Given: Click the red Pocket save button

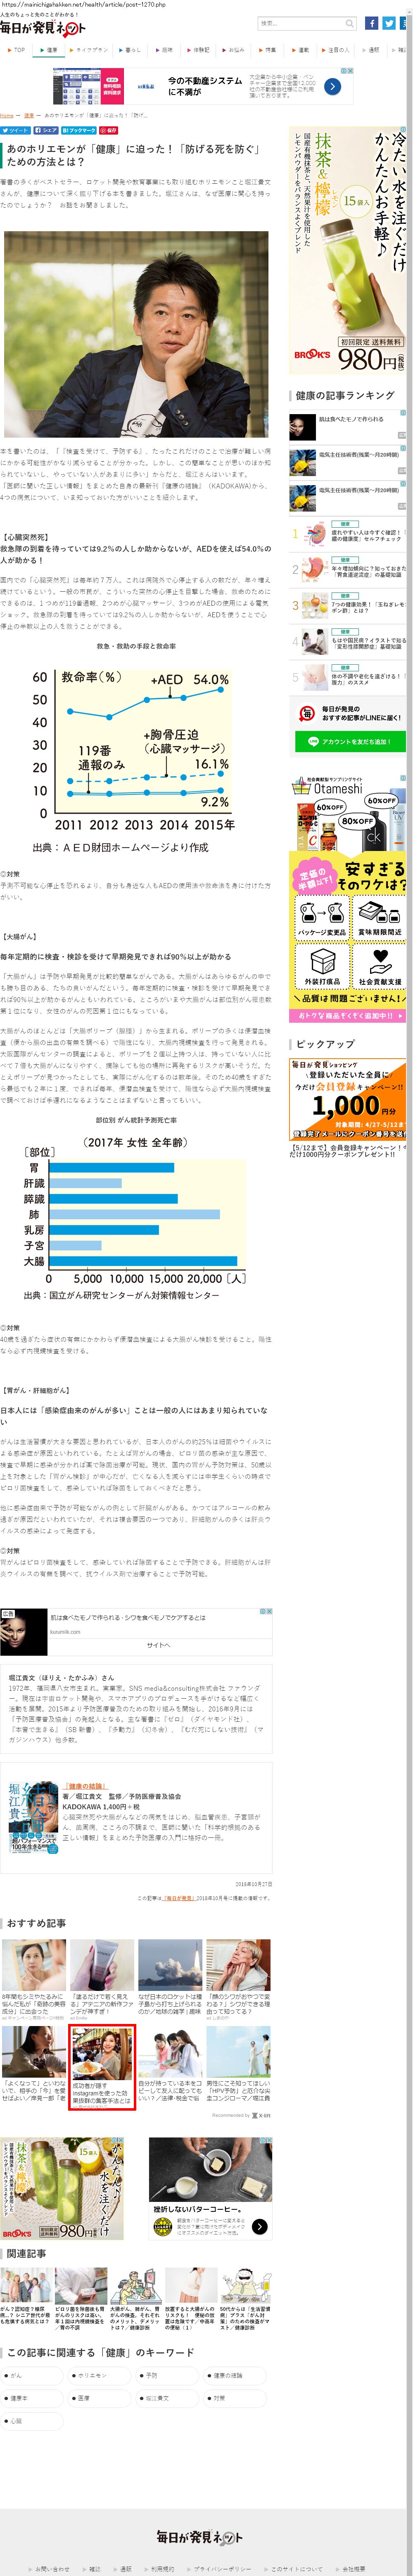Looking at the screenshot, I should pyautogui.click(x=109, y=130).
